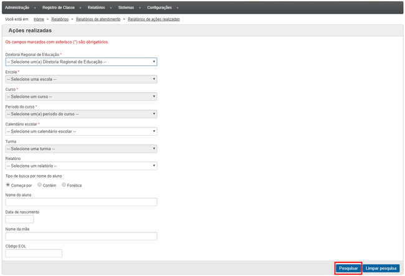The height and width of the screenshot is (276, 405).
Task: Click the Administração menu arrow icon
Action: [35, 8]
